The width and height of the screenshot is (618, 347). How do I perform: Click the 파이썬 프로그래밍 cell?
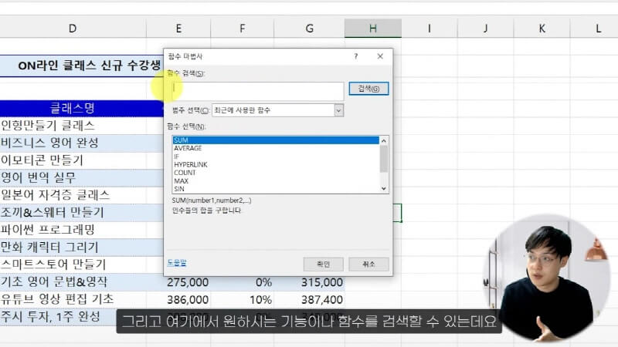[x=73, y=230]
